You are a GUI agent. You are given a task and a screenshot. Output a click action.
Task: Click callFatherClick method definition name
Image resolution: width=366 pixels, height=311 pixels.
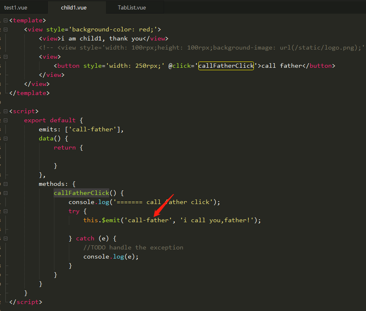point(82,193)
